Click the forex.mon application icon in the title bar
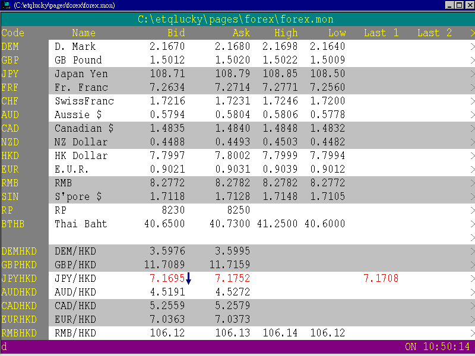This screenshot has height=356, width=475. [6, 5]
